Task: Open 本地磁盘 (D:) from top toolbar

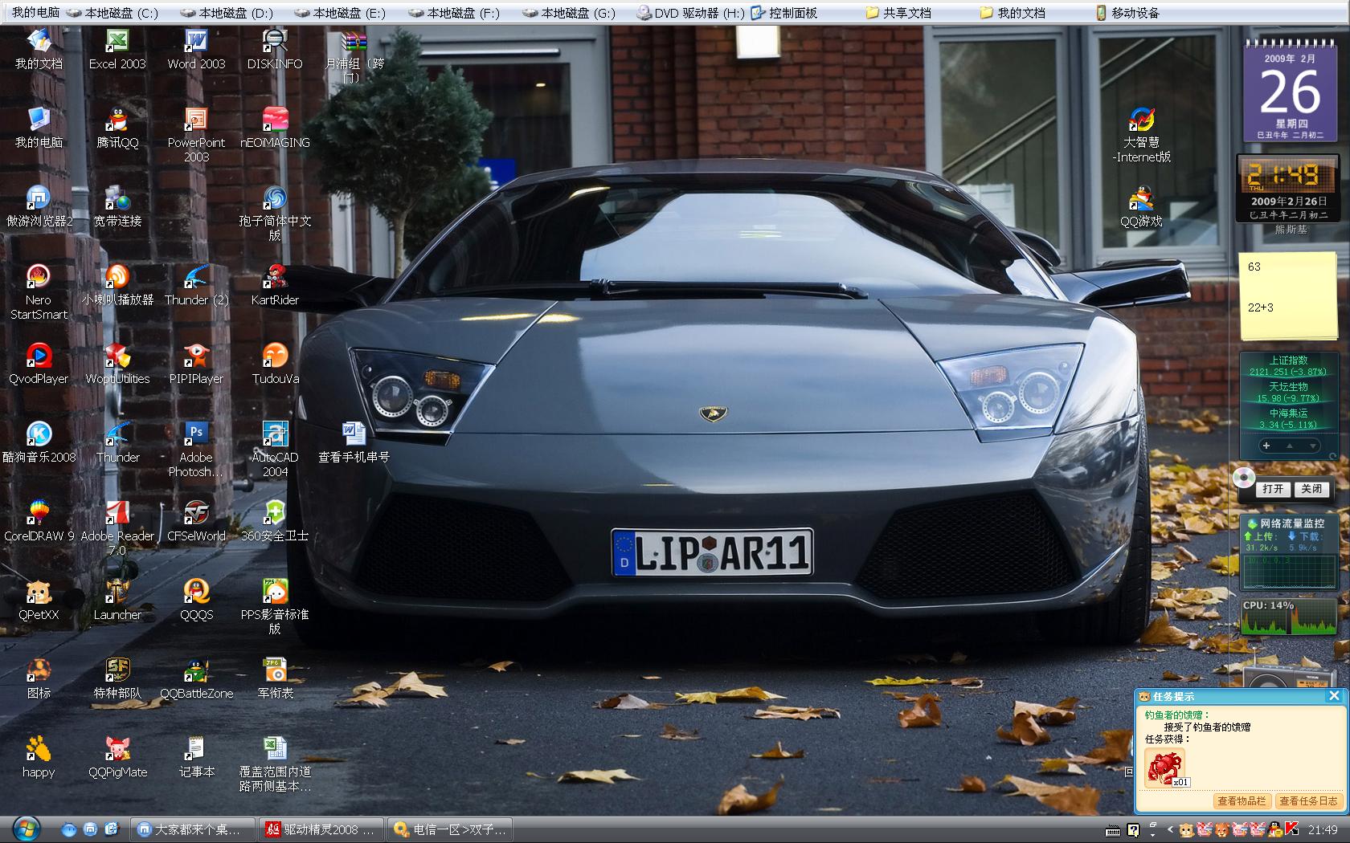Action: (x=226, y=13)
